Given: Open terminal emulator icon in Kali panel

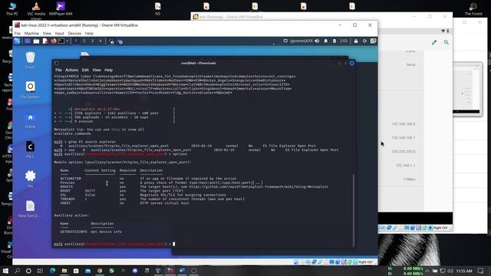Looking at the screenshot, I should (61, 41).
